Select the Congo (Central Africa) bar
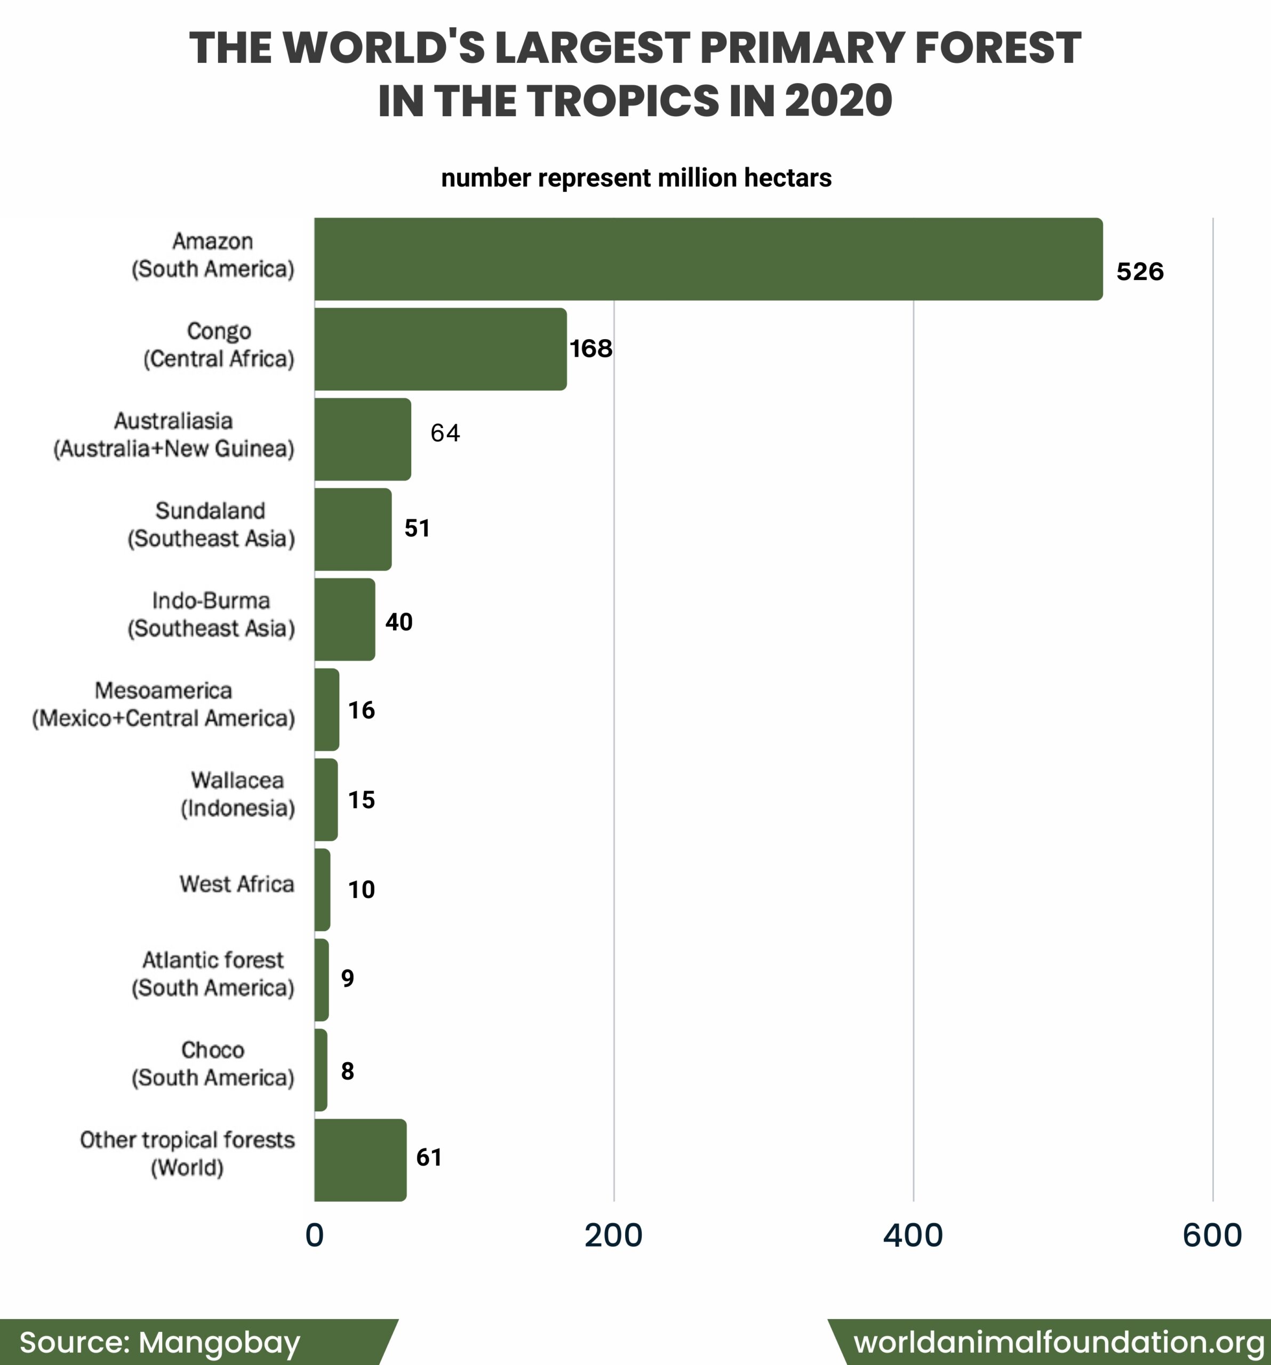 (441, 349)
